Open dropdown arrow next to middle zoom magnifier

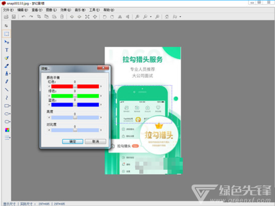click(151, 17)
